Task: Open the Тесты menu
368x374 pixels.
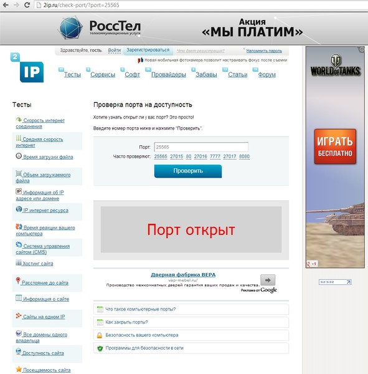Action: (x=72, y=74)
